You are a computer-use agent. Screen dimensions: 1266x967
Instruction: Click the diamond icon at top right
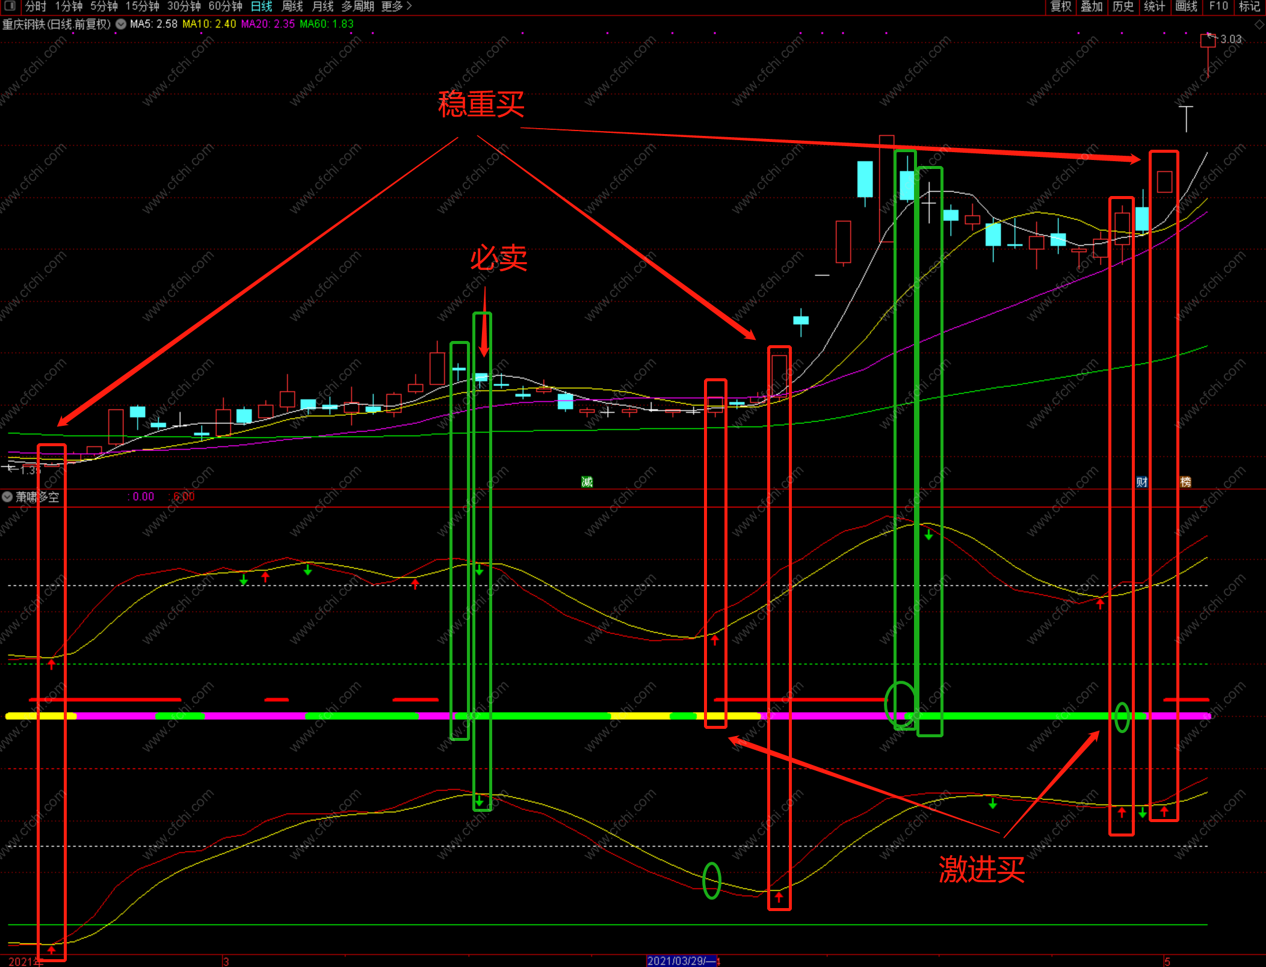click(x=1259, y=25)
